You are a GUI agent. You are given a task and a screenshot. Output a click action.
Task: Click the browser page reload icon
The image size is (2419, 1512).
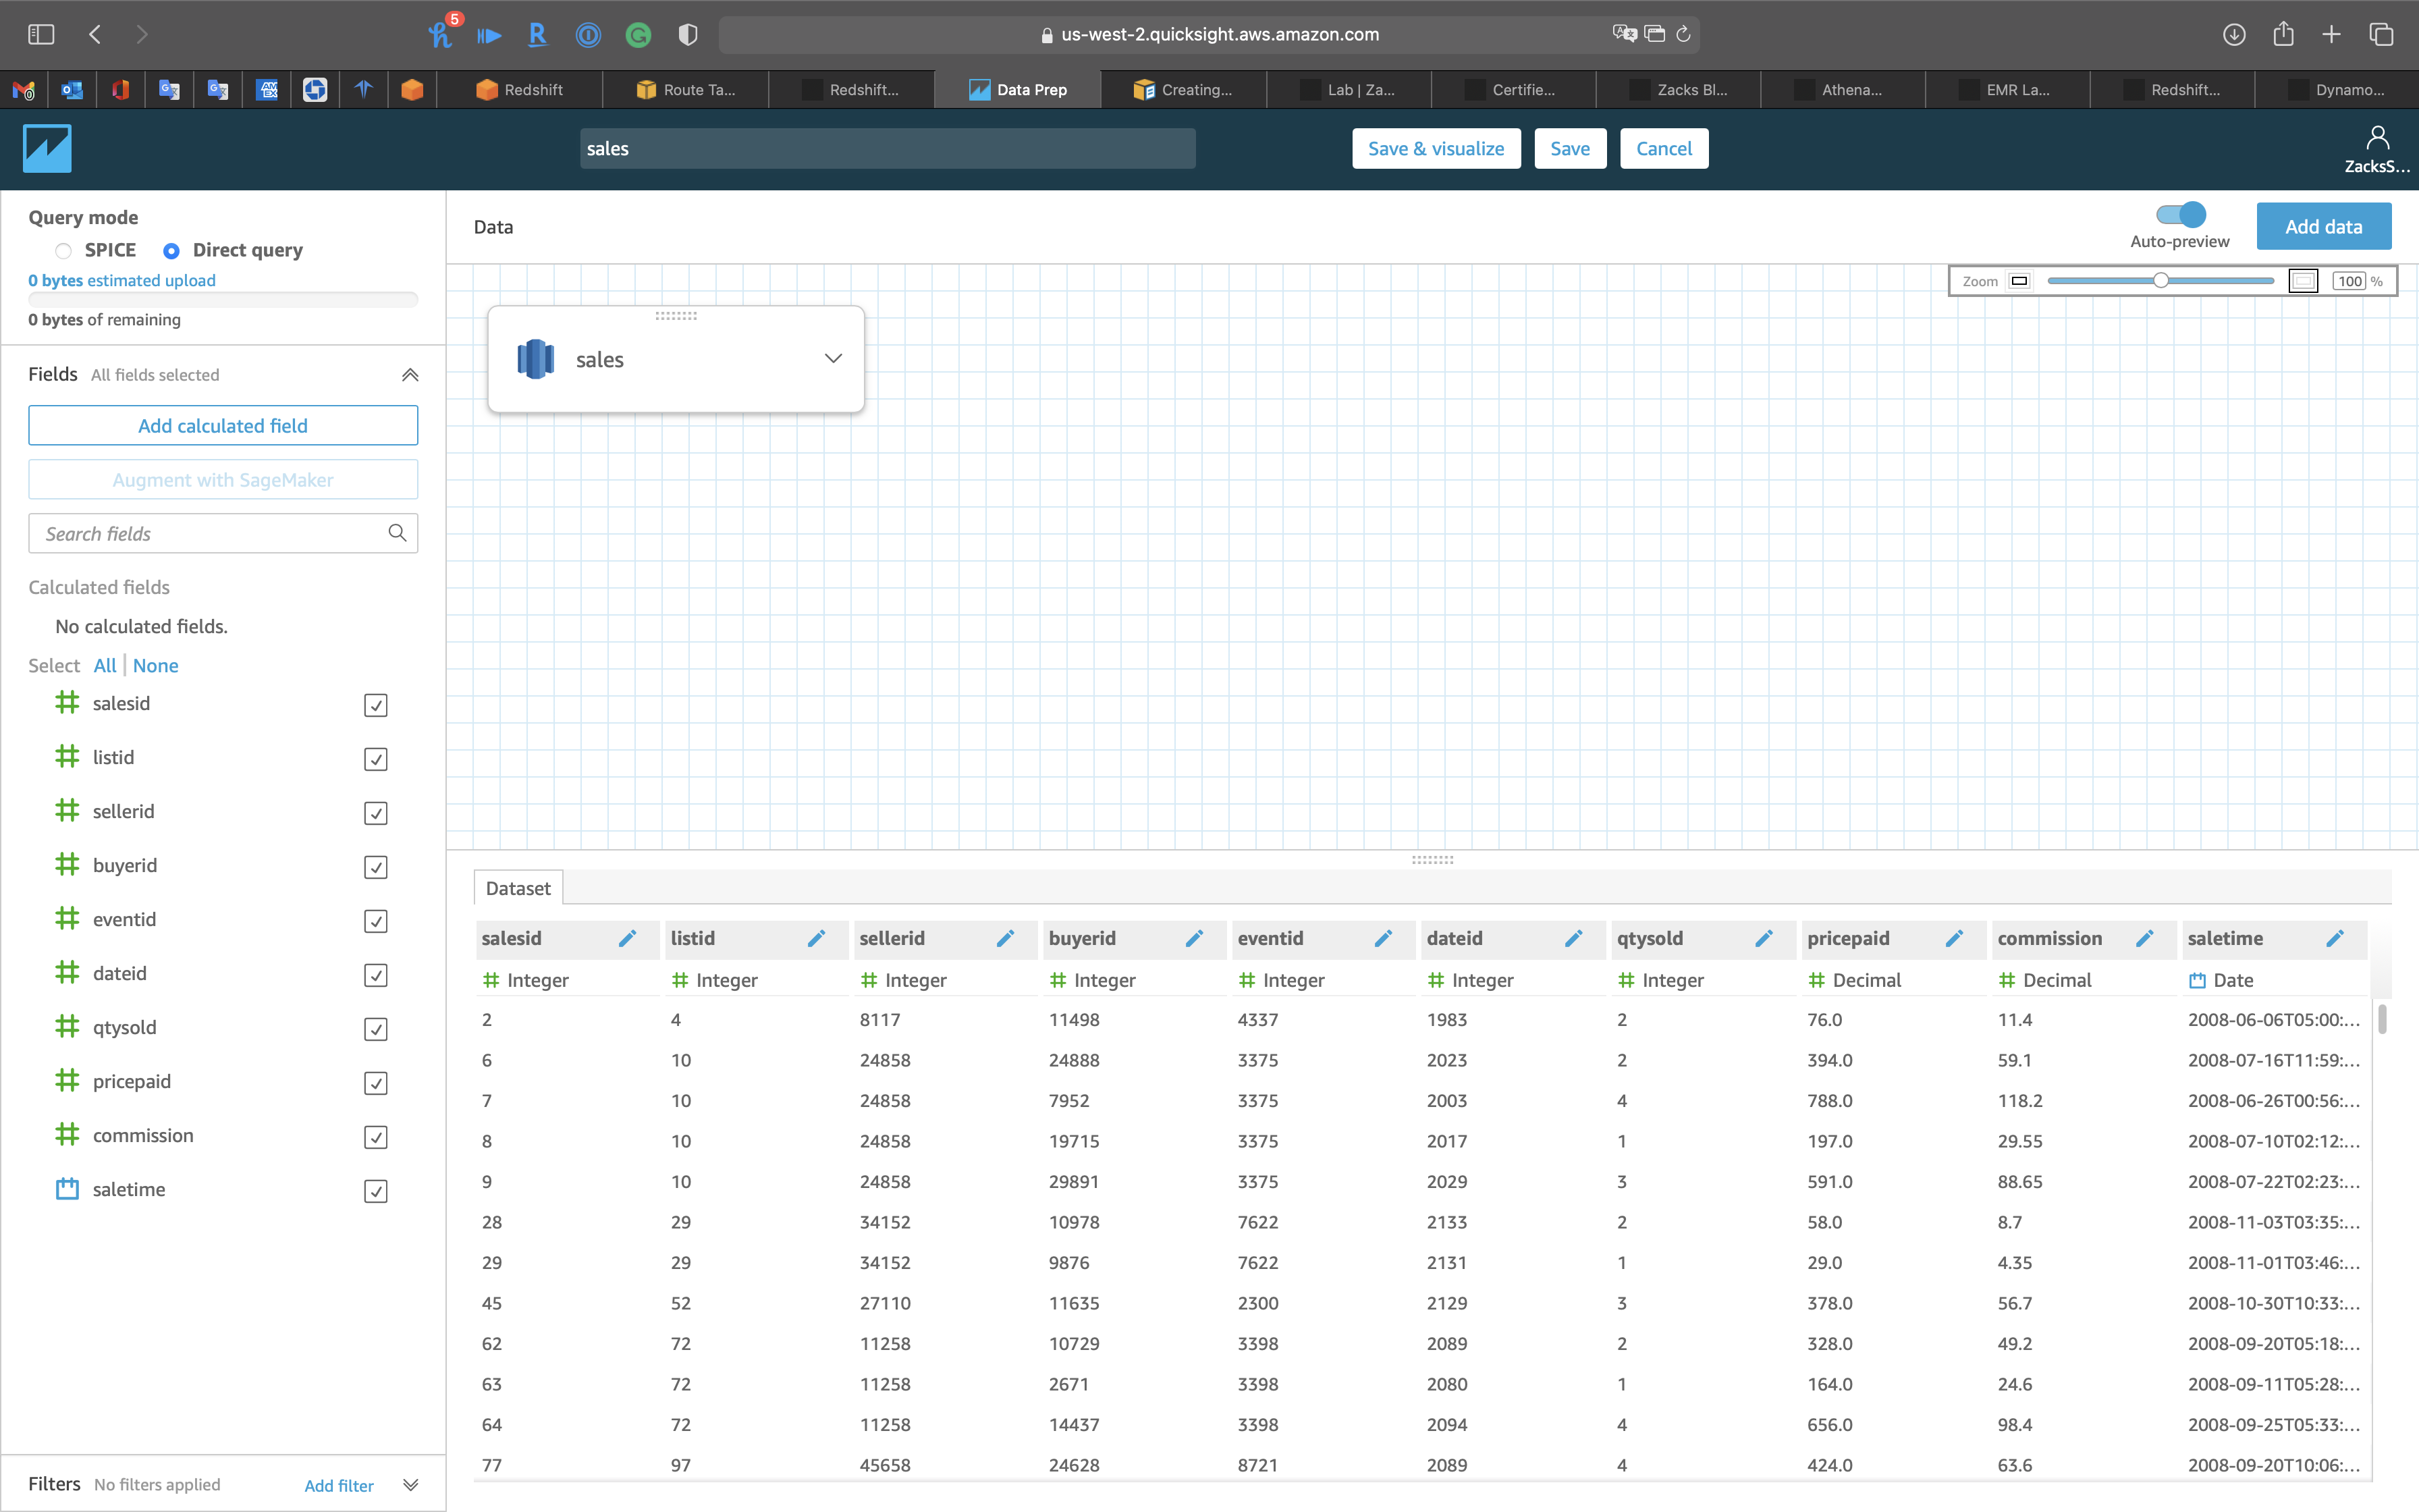(x=1683, y=34)
